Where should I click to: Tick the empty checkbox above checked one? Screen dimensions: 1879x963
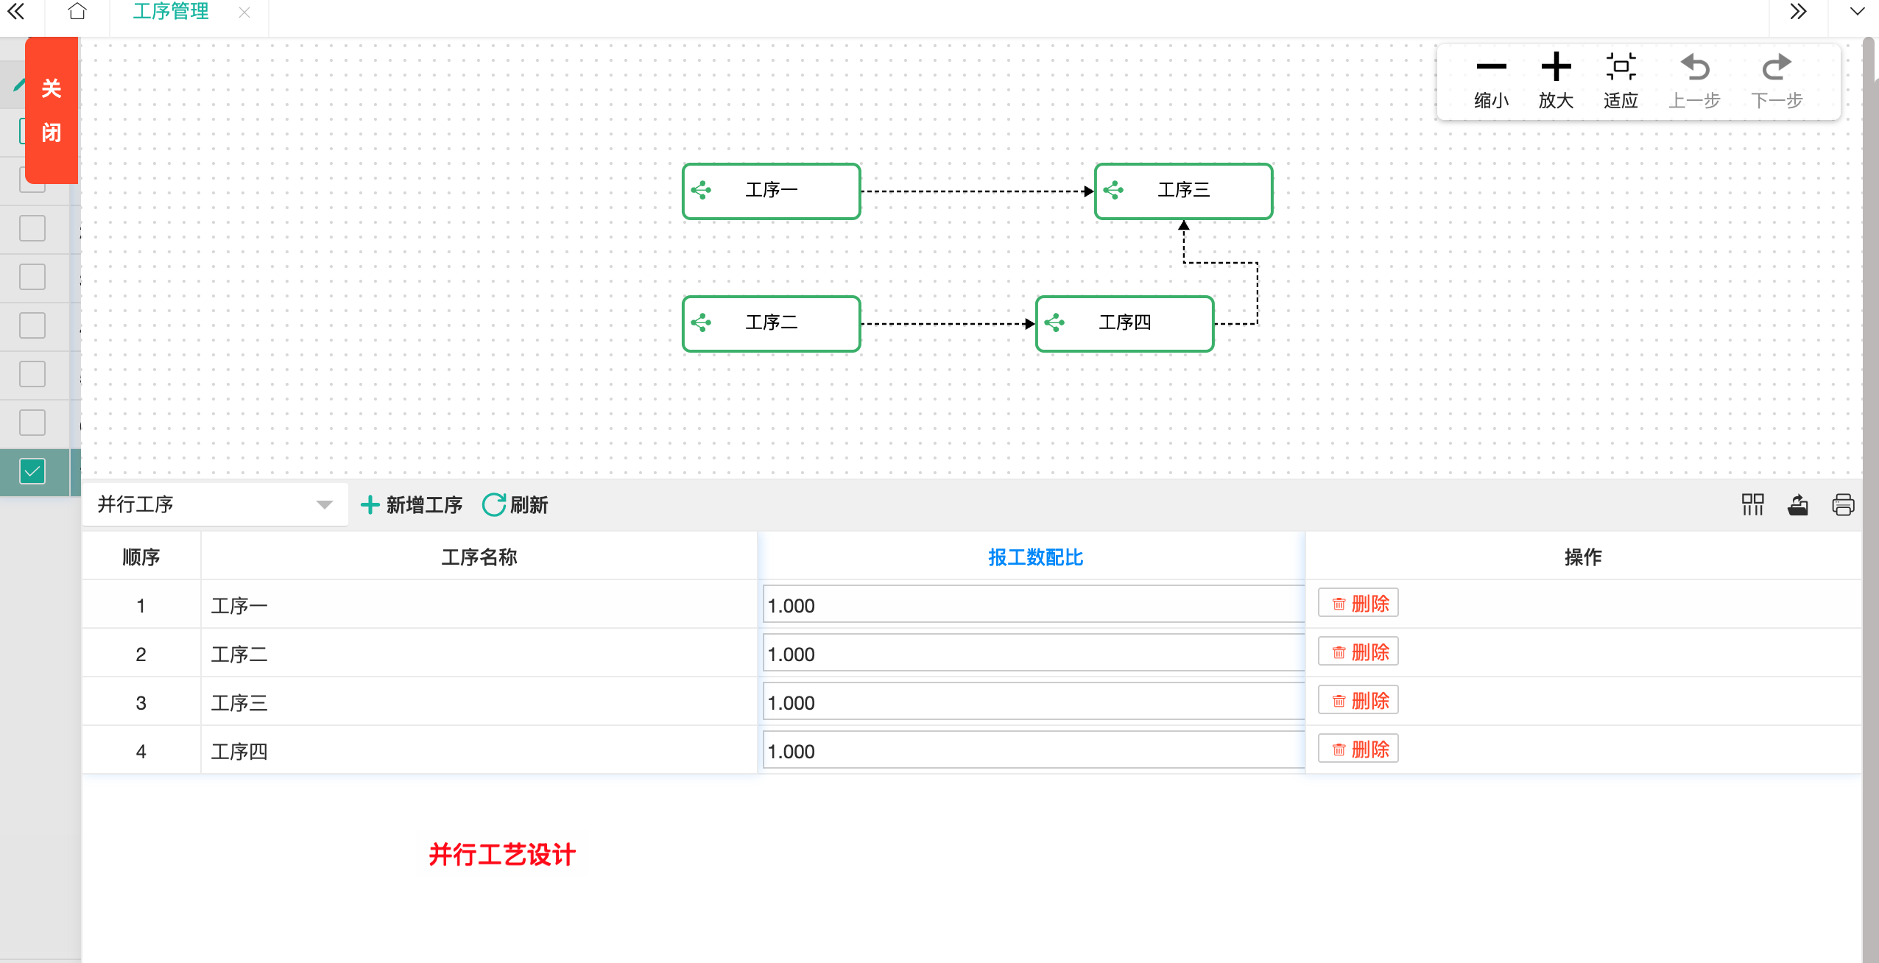(x=32, y=423)
